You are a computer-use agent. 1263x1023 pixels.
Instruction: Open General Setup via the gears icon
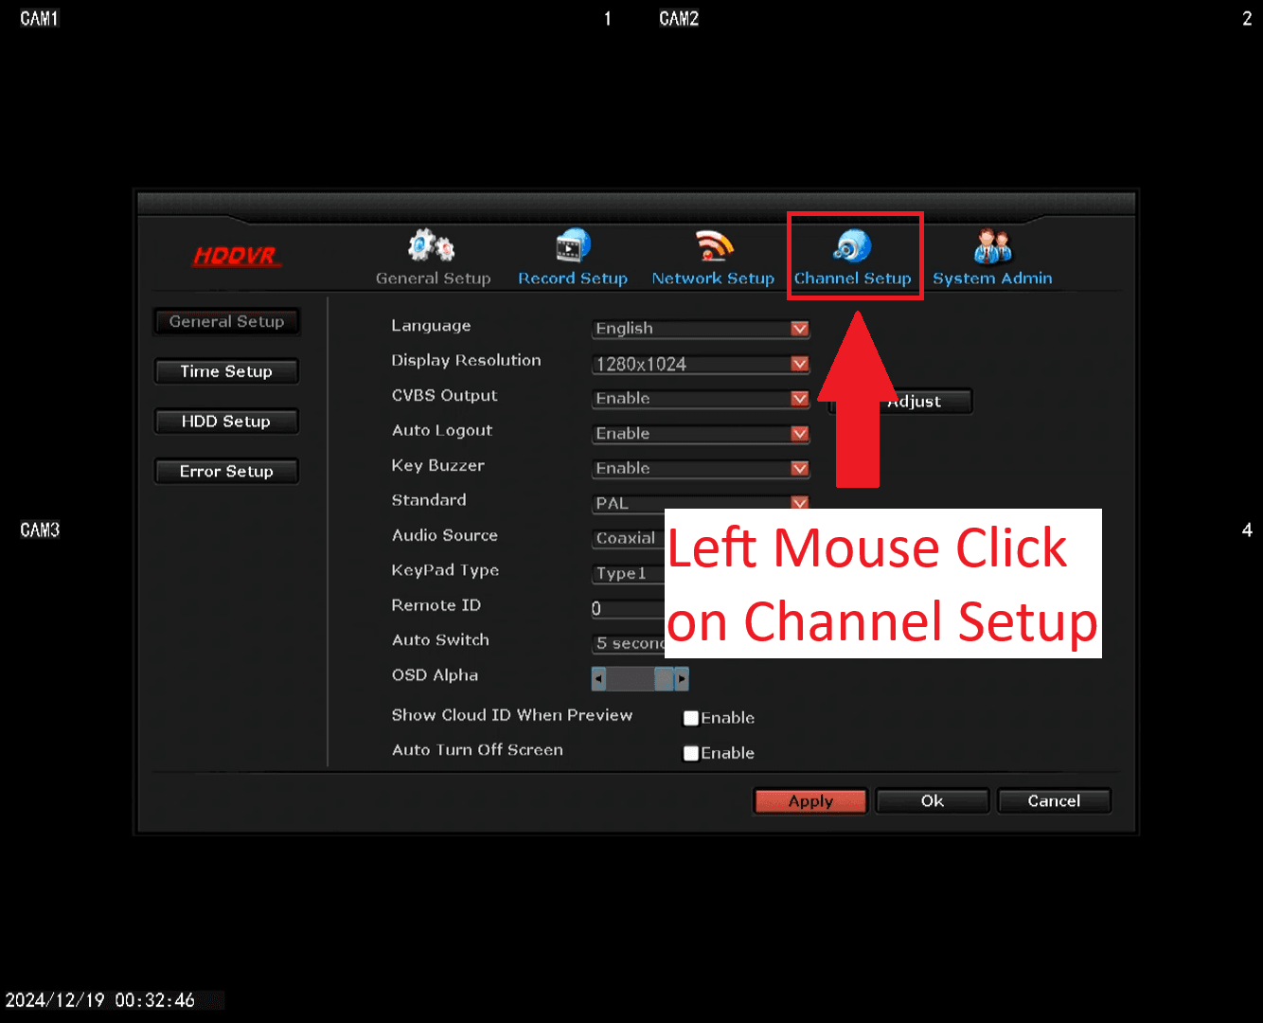[432, 246]
